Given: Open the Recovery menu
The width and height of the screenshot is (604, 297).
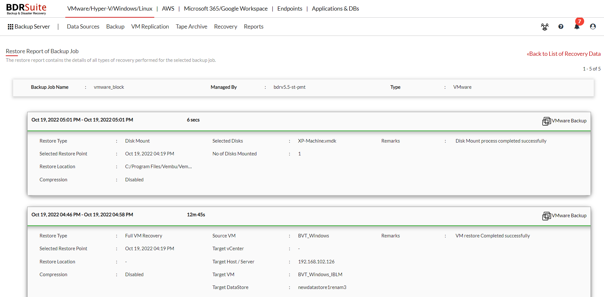Looking at the screenshot, I should click(226, 27).
